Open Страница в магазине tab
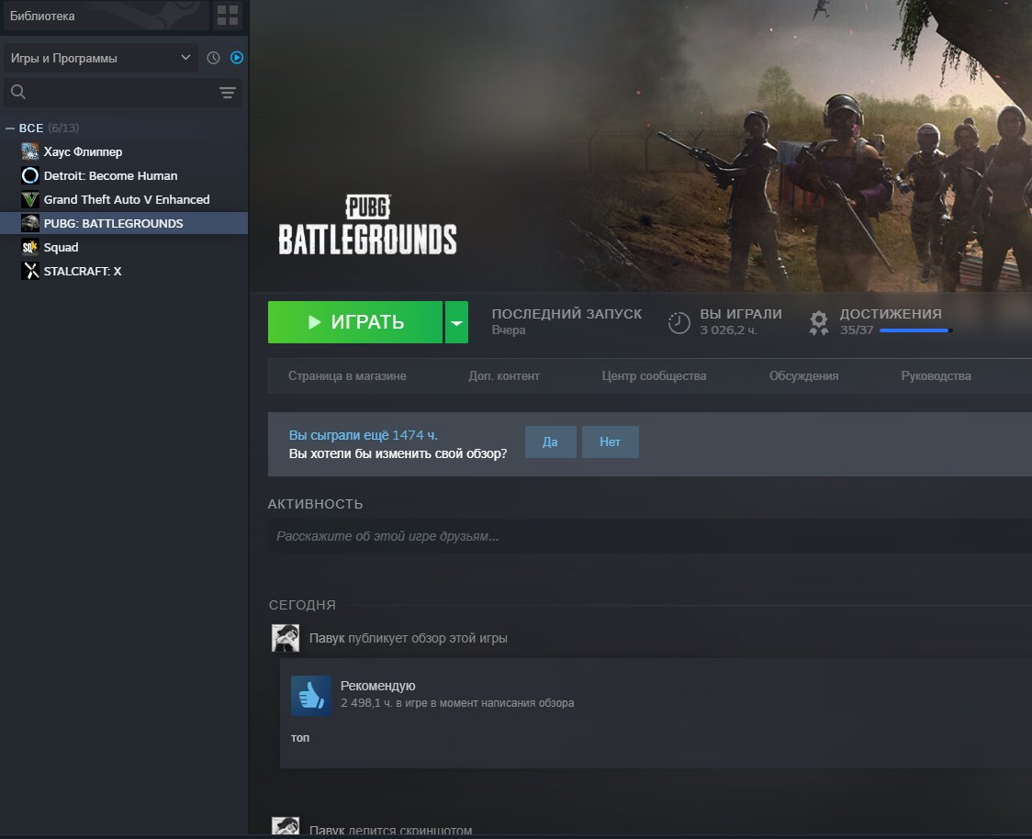Image resolution: width=1032 pixels, height=839 pixels. [347, 375]
